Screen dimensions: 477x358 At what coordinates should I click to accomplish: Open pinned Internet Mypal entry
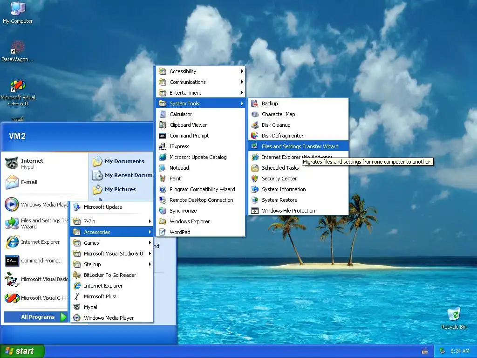coord(45,164)
